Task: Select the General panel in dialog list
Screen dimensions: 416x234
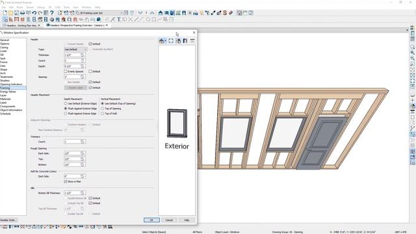Action: 5,40
